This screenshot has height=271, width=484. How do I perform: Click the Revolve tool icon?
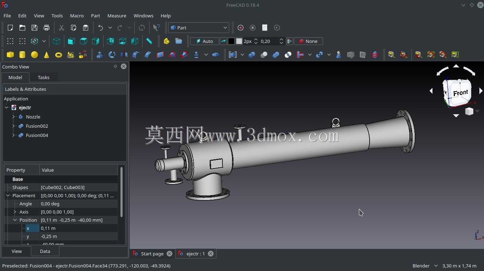point(112,55)
